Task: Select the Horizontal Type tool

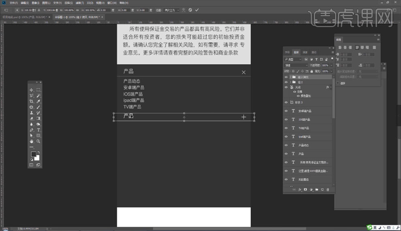Action: tap(38, 130)
